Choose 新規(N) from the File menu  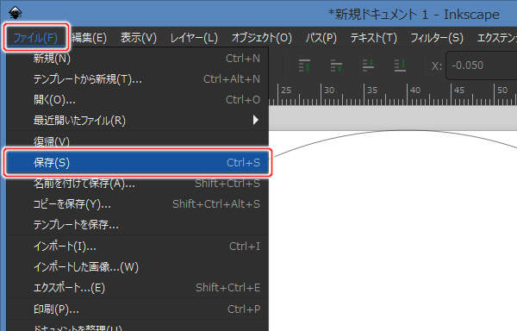click(x=138, y=59)
